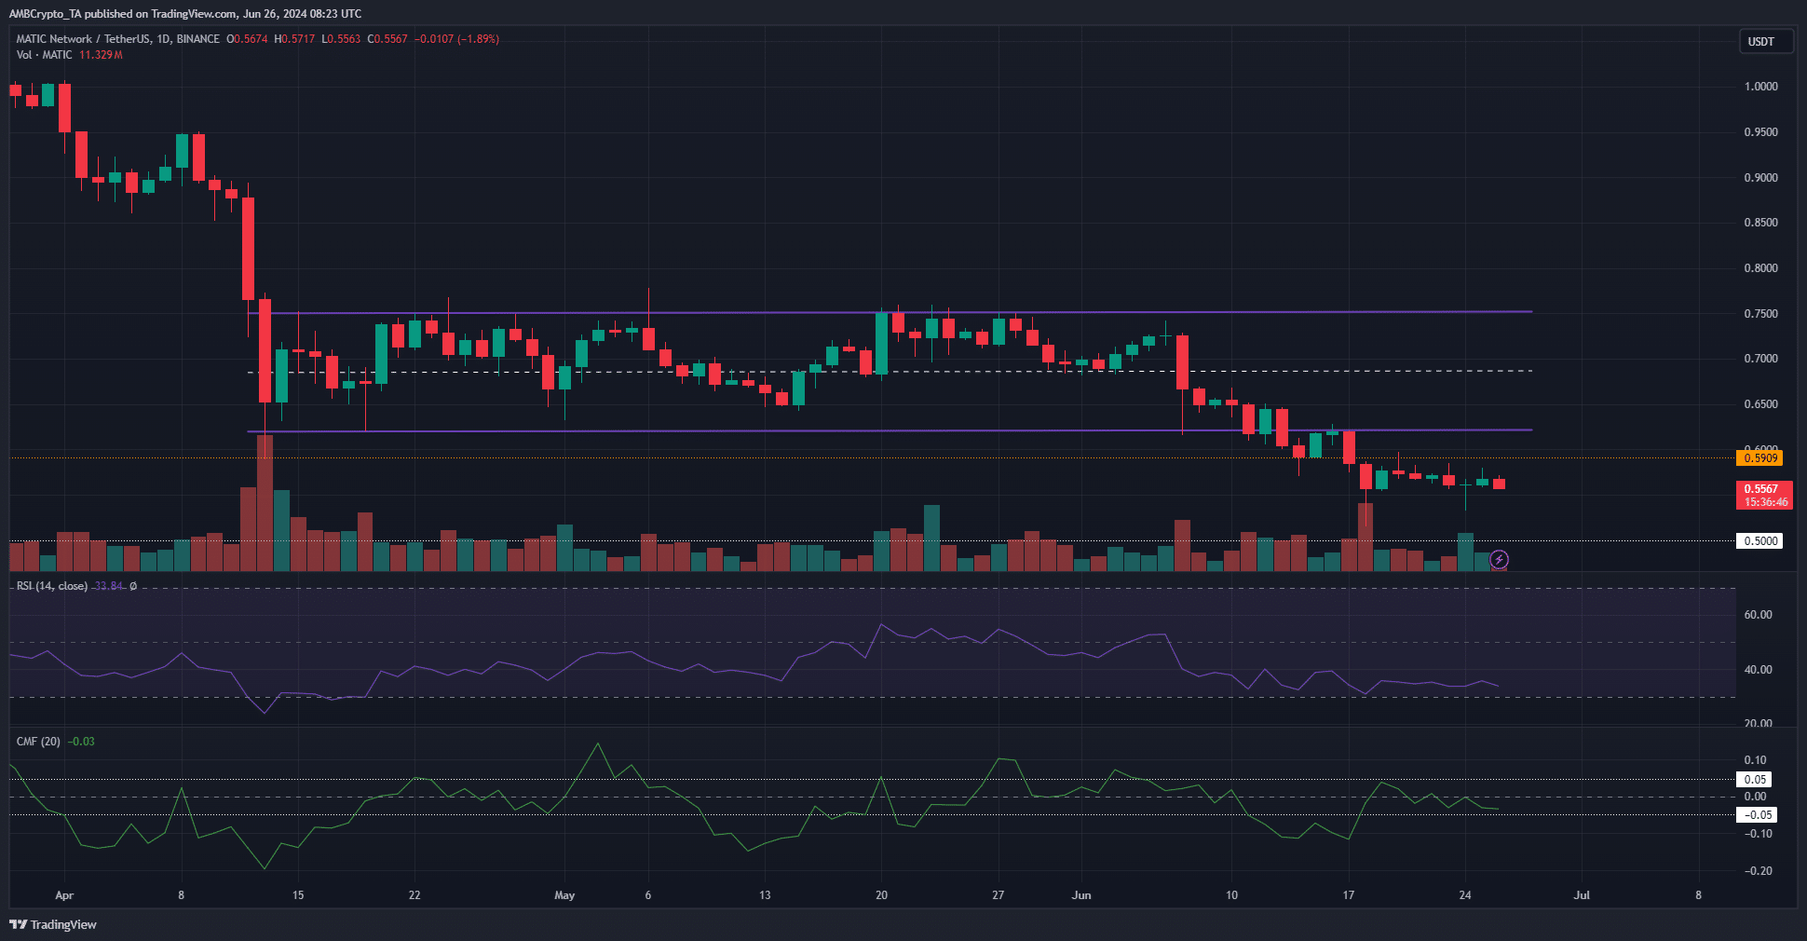
Task: Click the 0.5000 price level label
Action: pos(1760,540)
